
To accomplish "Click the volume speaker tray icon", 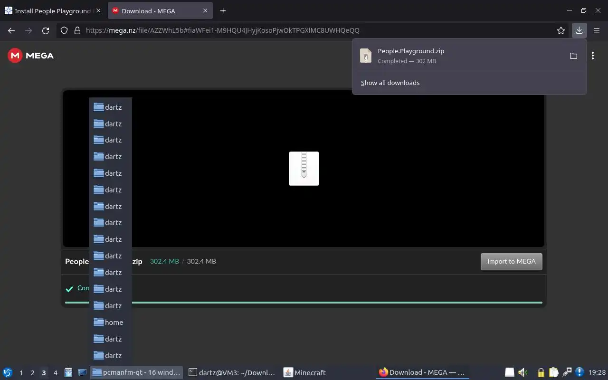I will [x=522, y=372].
